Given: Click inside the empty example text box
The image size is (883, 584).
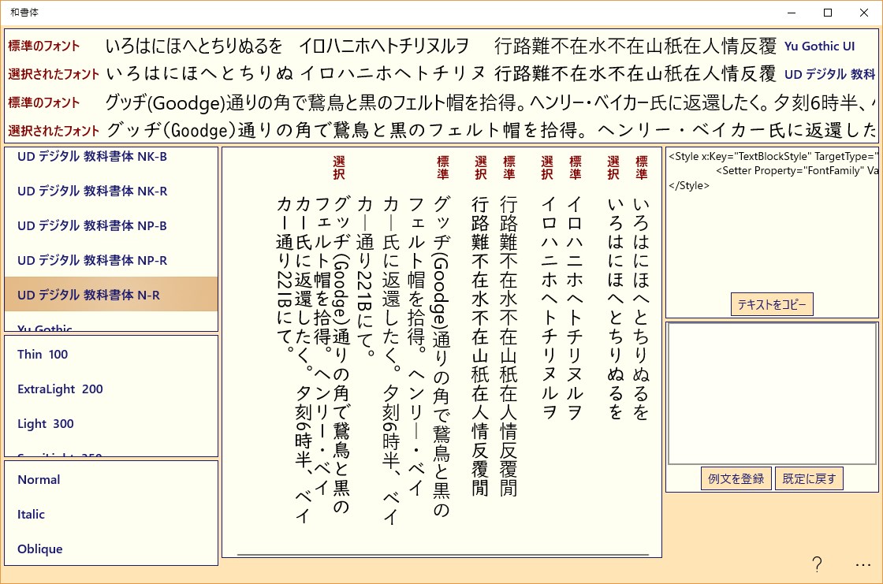Looking at the screenshot, I should coord(772,392).
